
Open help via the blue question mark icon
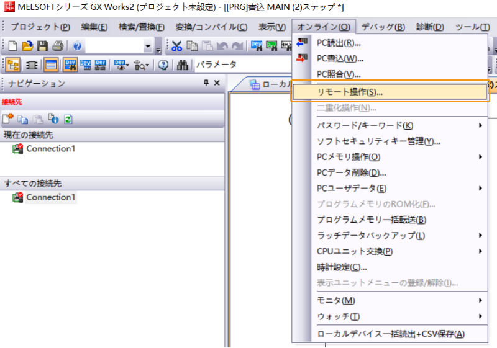click(77, 46)
